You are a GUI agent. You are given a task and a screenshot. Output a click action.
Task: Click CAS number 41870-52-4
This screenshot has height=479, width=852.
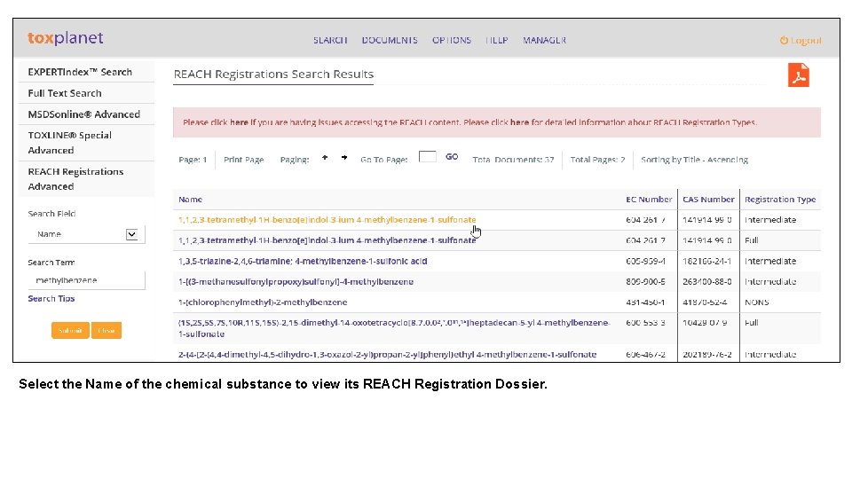click(x=705, y=302)
